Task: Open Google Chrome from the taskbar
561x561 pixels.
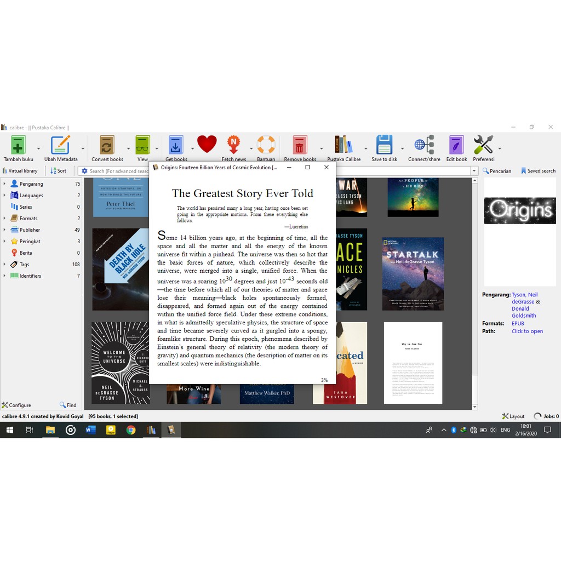Action: tap(130, 430)
